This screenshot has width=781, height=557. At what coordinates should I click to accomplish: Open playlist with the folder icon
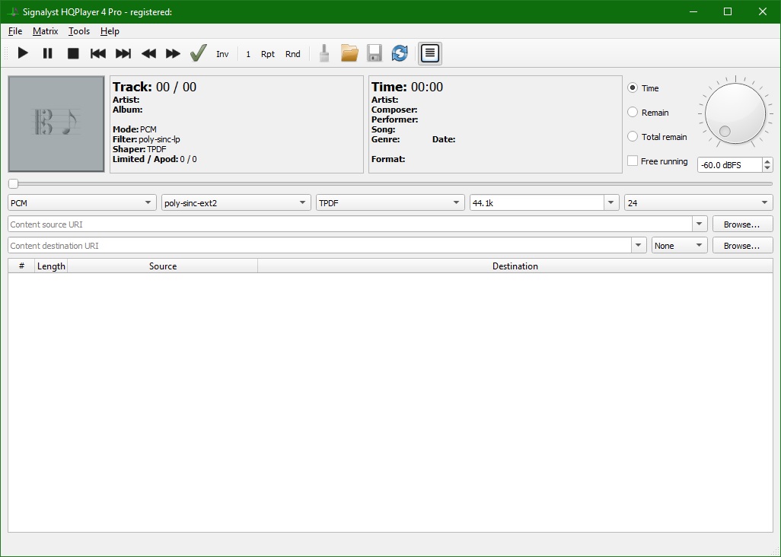(349, 53)
